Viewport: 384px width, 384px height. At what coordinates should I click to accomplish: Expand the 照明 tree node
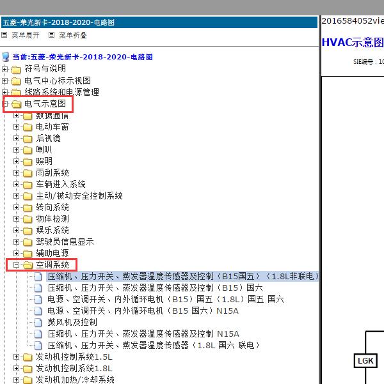click(16, 162)
